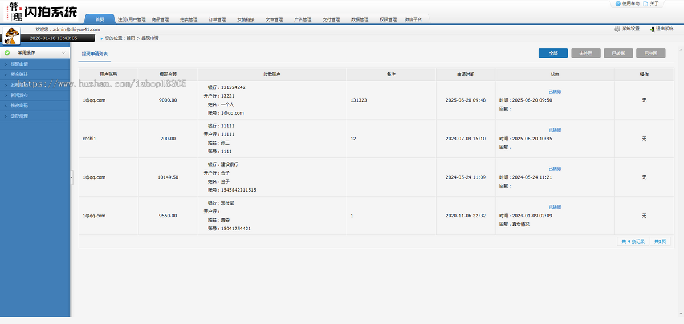This screenshot has width=684, height=324.
Task: Click the 状态 column header
Action: [x=555, y=75]
